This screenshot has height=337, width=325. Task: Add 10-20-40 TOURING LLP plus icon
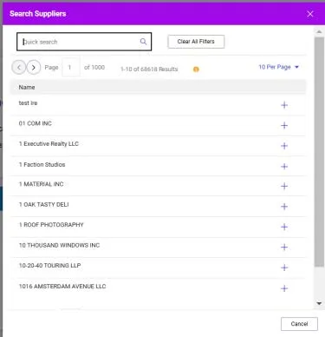pos(284,268)
